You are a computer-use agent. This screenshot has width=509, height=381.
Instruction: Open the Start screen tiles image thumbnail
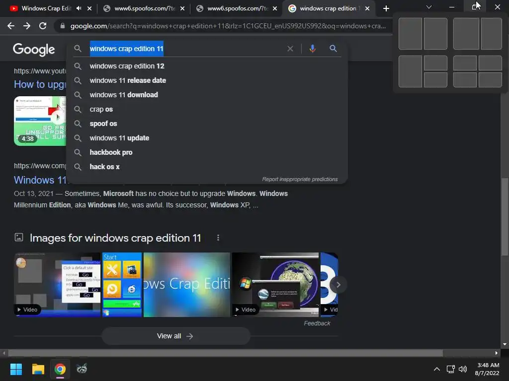click(x=122, y=284)
